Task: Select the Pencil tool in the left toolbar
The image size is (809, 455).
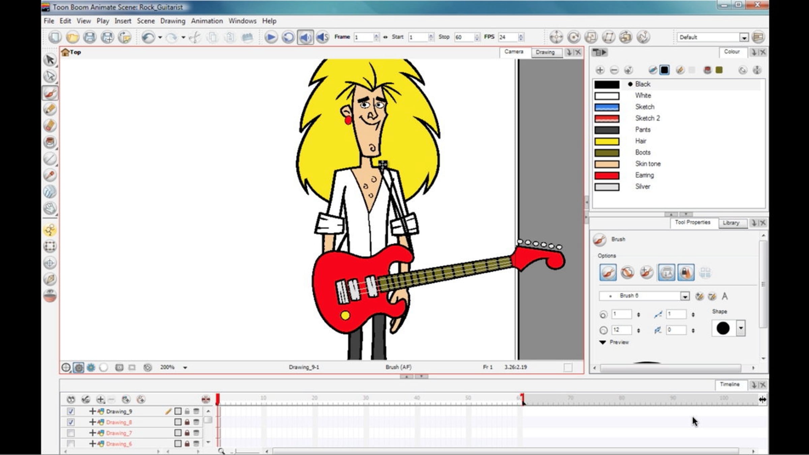Action: click(x=50, y=109)
